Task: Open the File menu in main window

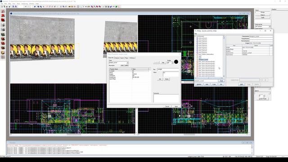Action: coord(2,4)
